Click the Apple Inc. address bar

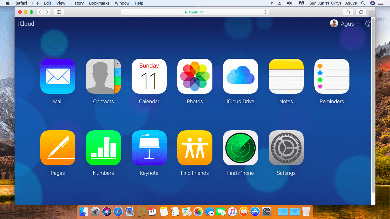pos(195,12)
